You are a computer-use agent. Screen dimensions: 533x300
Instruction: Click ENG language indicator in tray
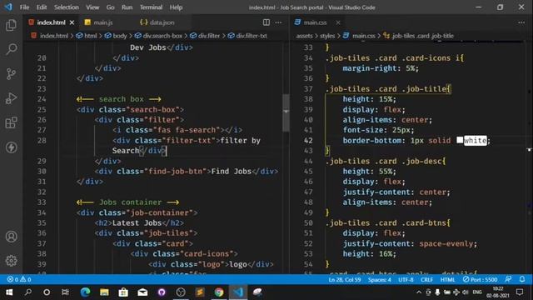477,292
